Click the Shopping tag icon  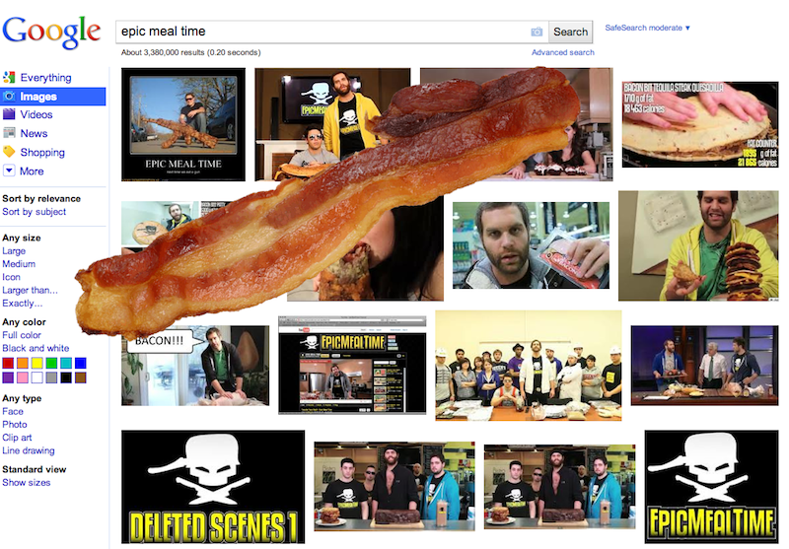(x=9, y=153)
